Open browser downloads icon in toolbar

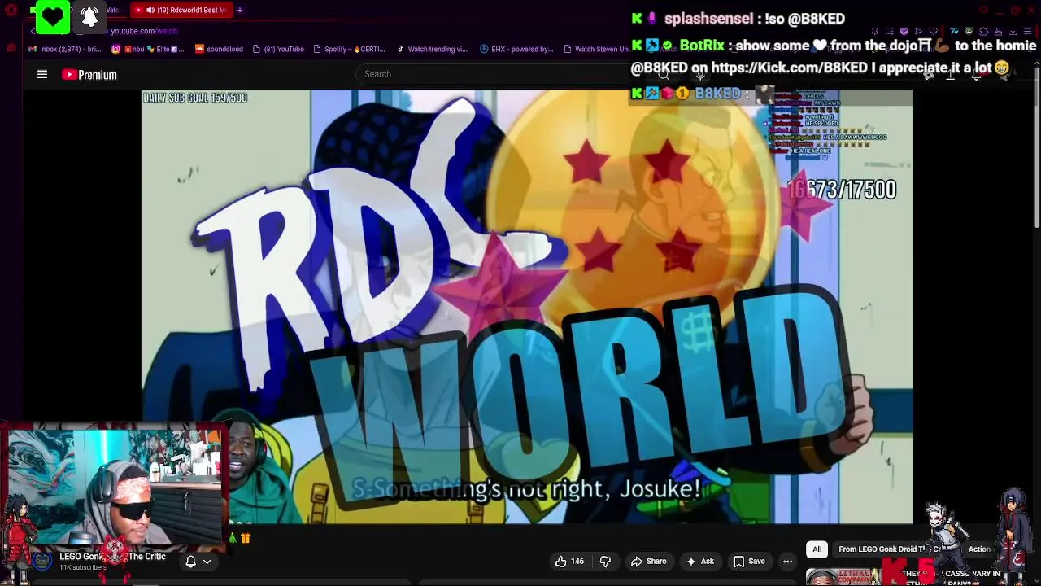(x=1013, y=31)
